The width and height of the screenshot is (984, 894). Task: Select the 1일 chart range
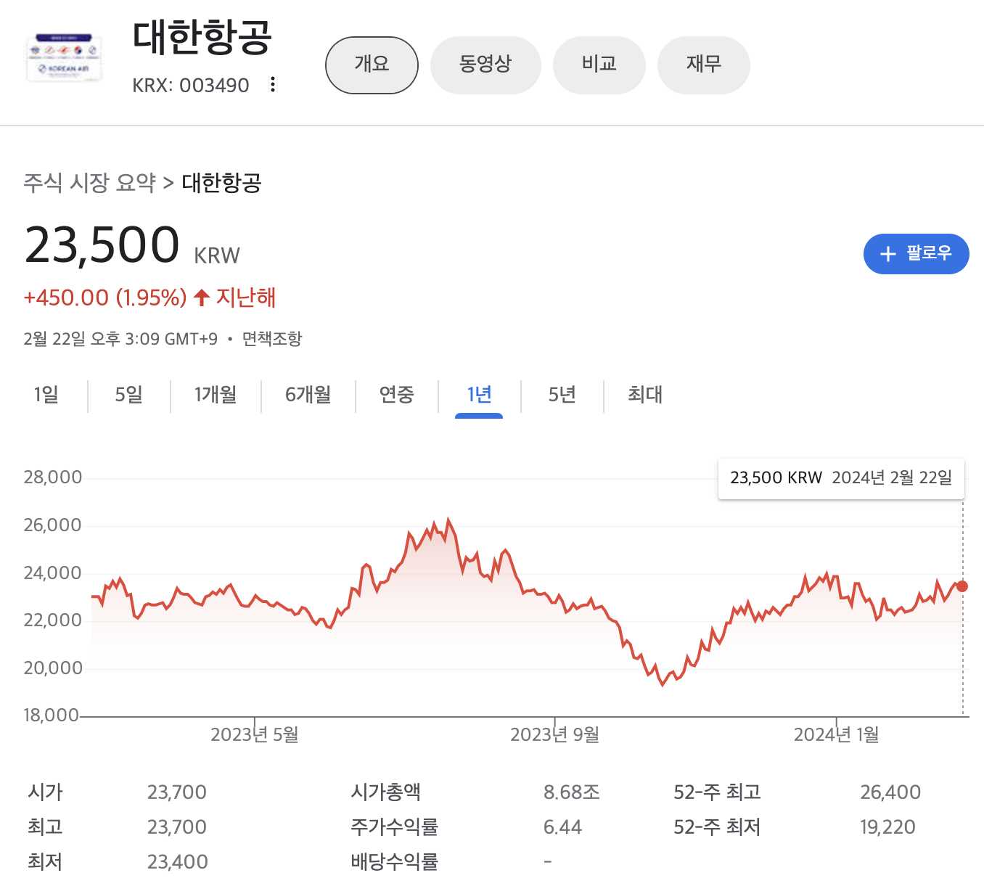[x=46, y=395]
